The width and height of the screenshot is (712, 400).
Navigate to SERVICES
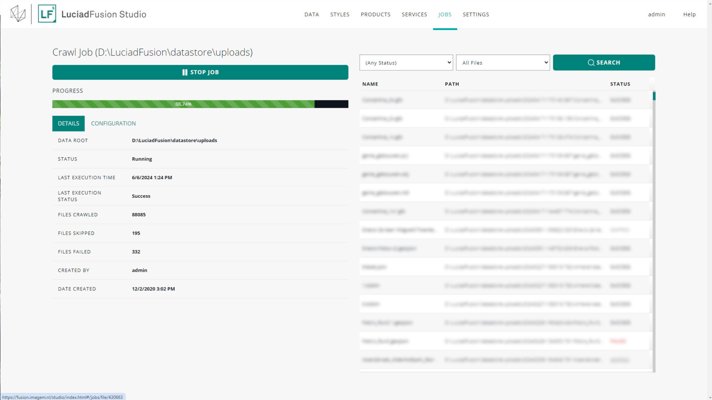pos(414,14)
